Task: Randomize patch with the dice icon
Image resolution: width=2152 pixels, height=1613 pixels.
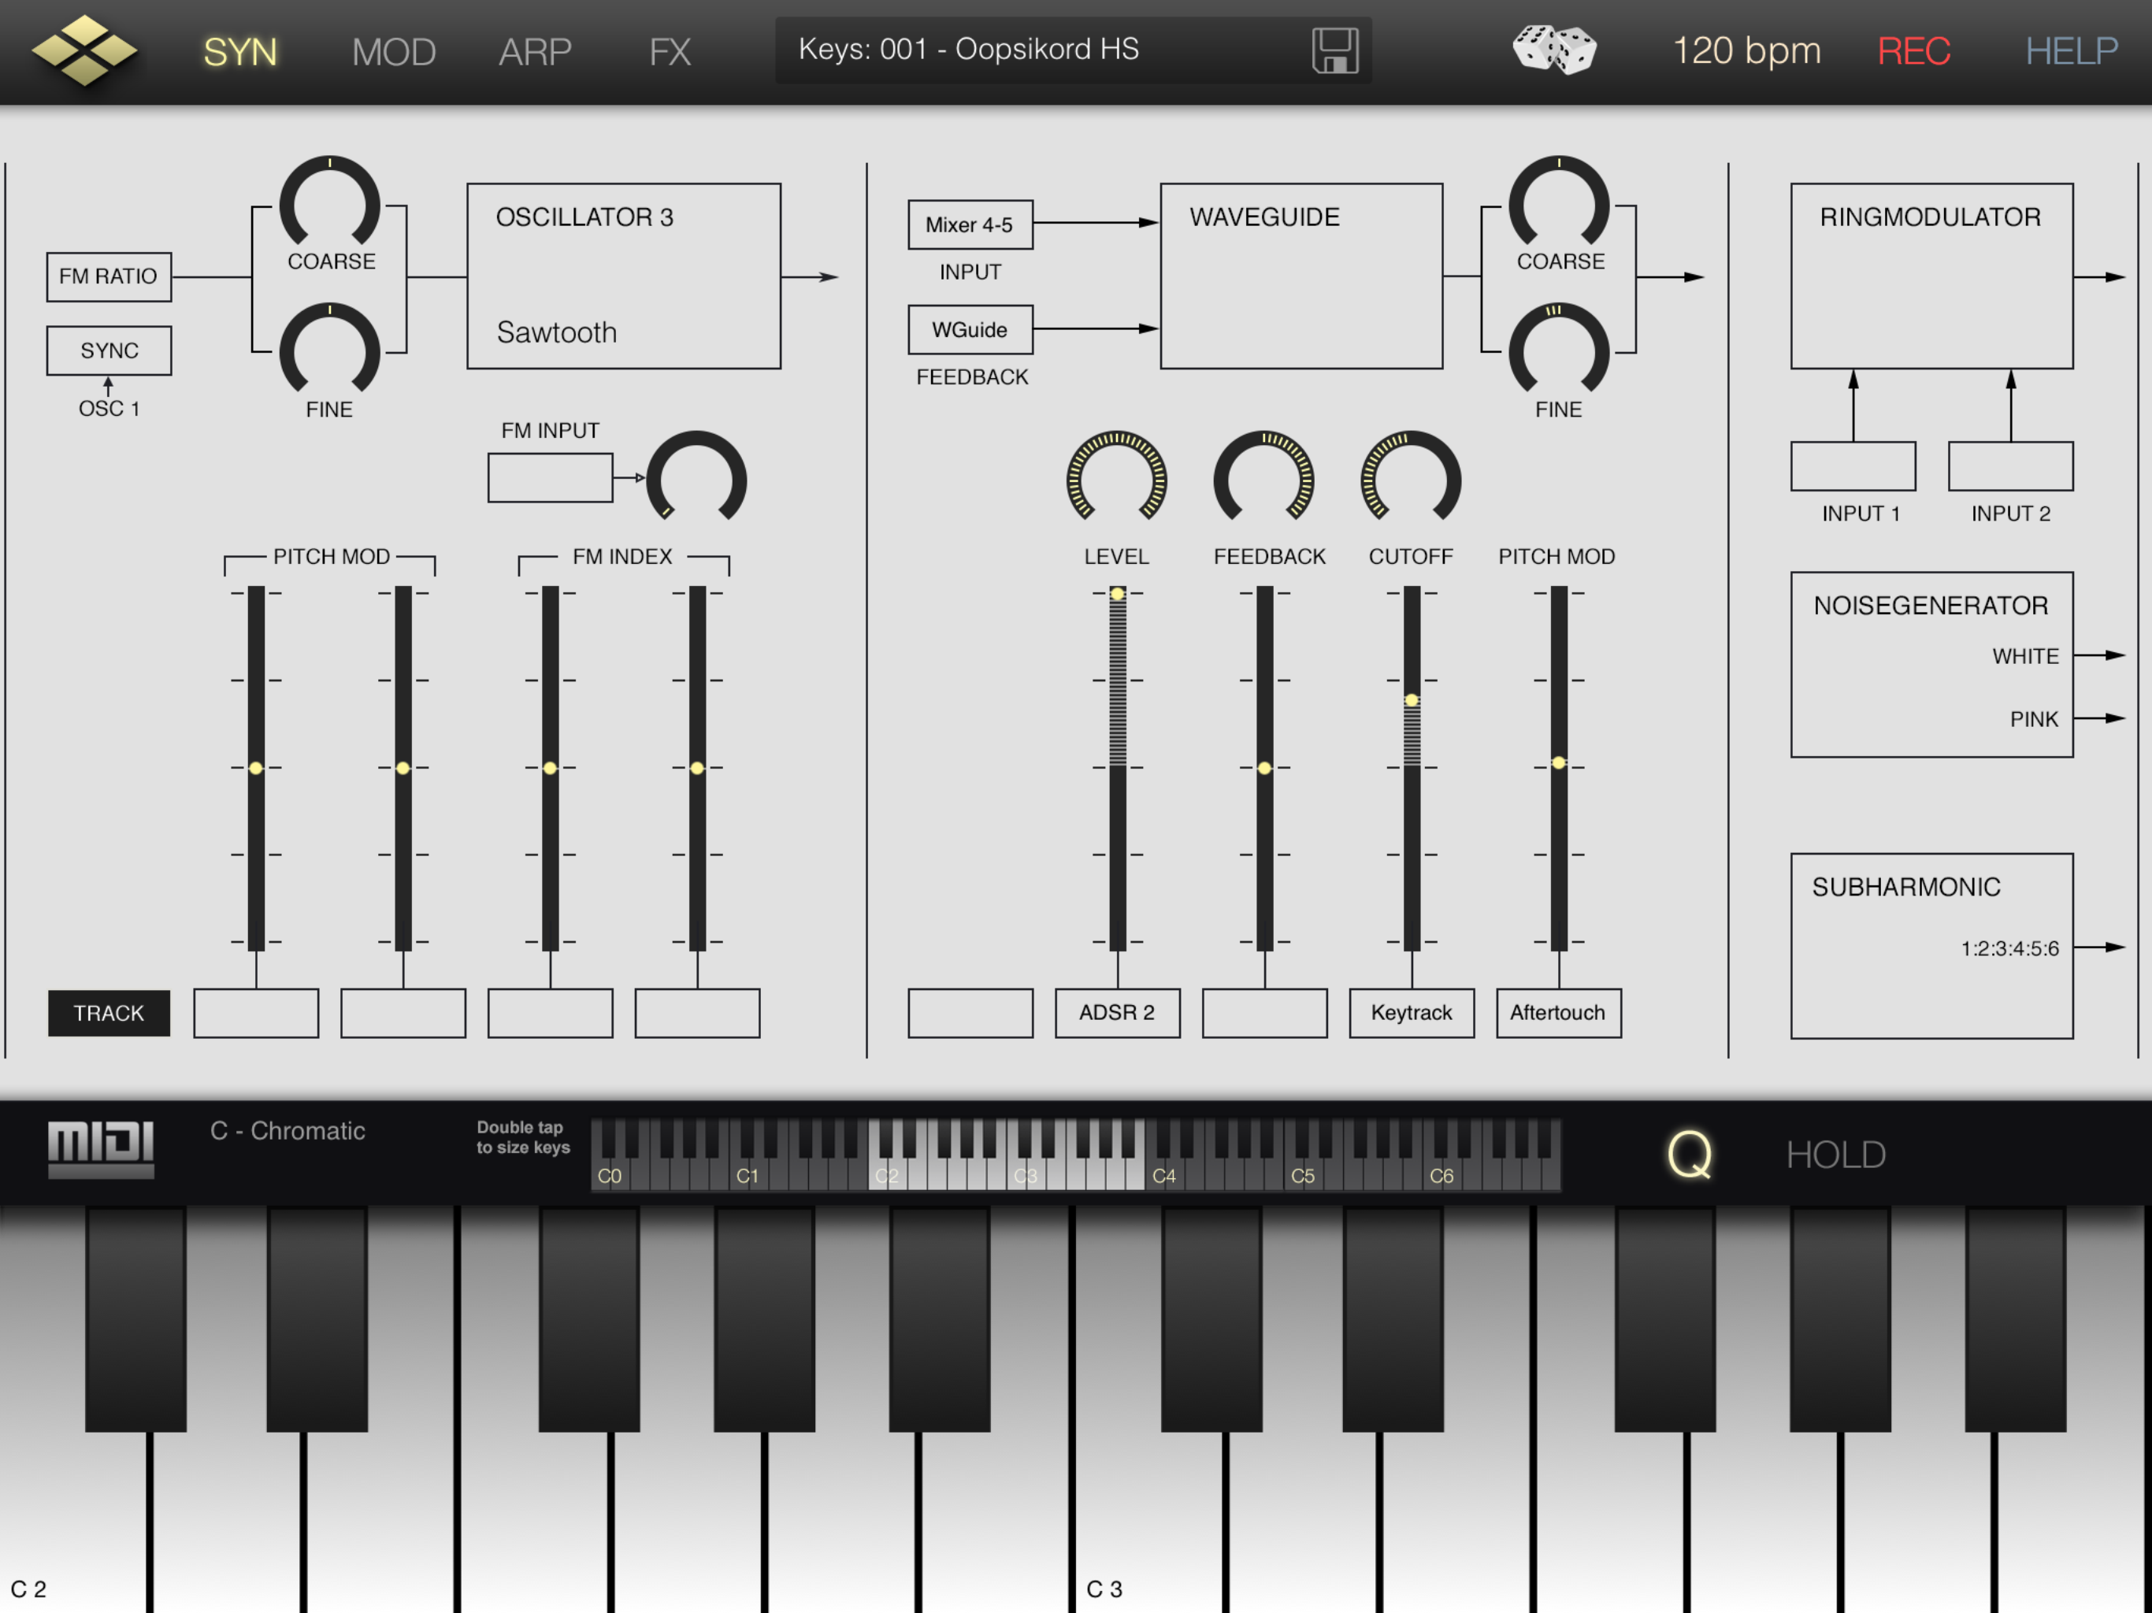Action: click(1553, 50)
